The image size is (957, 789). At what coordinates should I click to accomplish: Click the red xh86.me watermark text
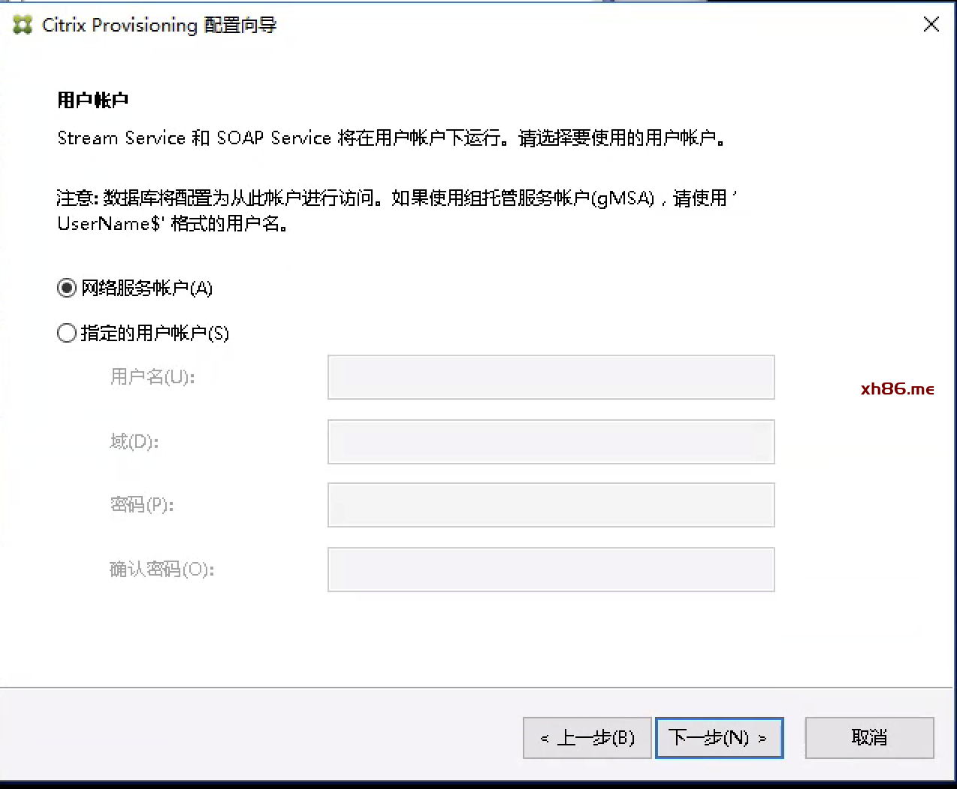pos(897,388)
